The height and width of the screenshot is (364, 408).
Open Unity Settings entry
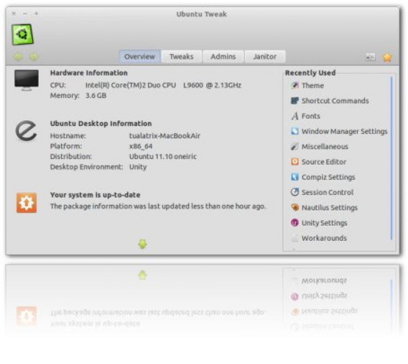324,223
